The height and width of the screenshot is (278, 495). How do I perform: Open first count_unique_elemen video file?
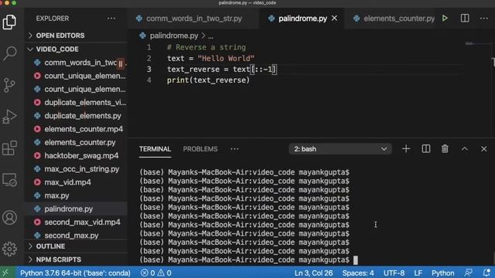76,76
